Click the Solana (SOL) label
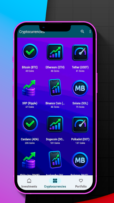Screen dimensions: 114x203 coord(80,103)
